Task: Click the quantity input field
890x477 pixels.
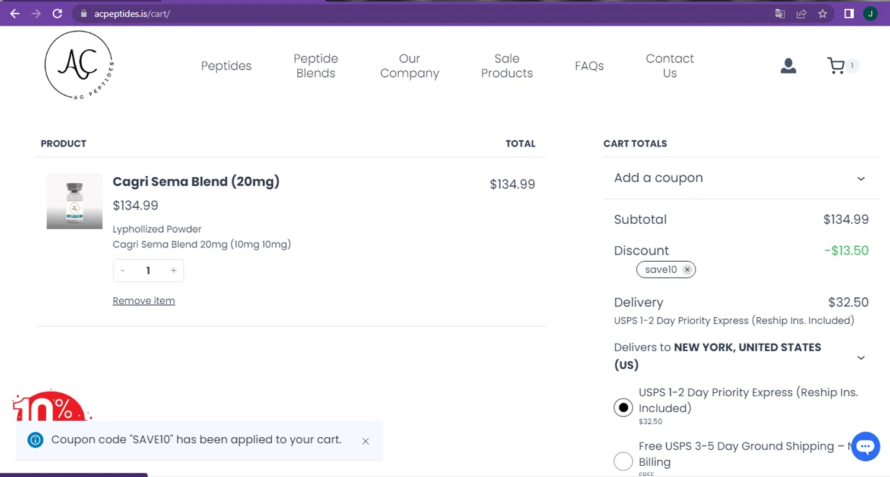Action: (148, 271)
